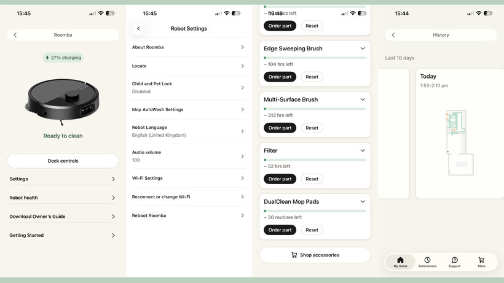This screenshot has height=283, width=504.
Task: Open the My Home tab
Action: coord(400,262)
